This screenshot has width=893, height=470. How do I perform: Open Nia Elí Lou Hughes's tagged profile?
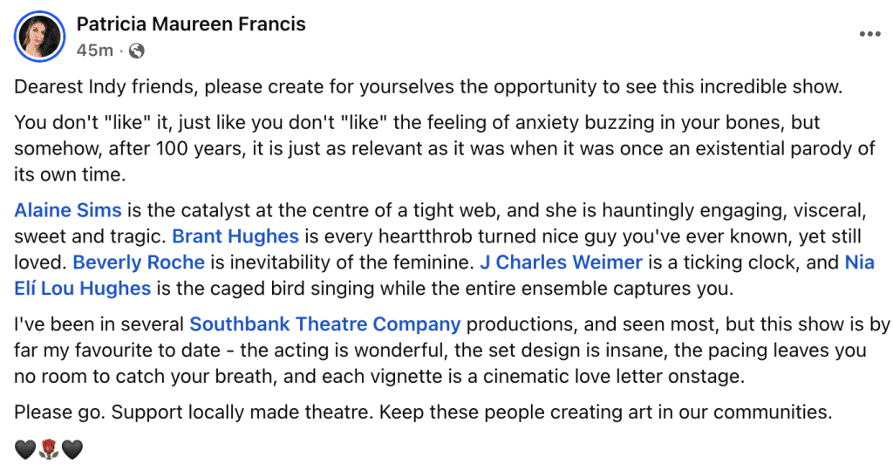[83, 287]
